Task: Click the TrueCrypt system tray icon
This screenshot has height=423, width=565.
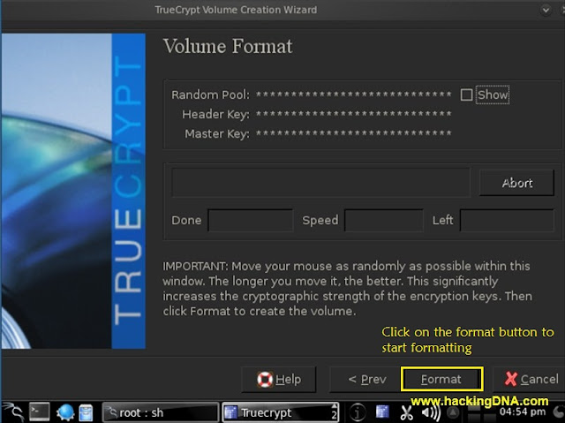Action: (382, 412)
